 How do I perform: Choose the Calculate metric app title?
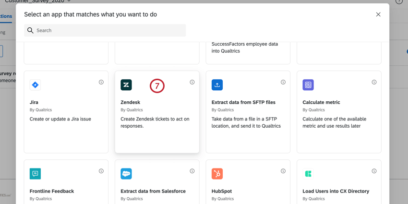point(321,102)
